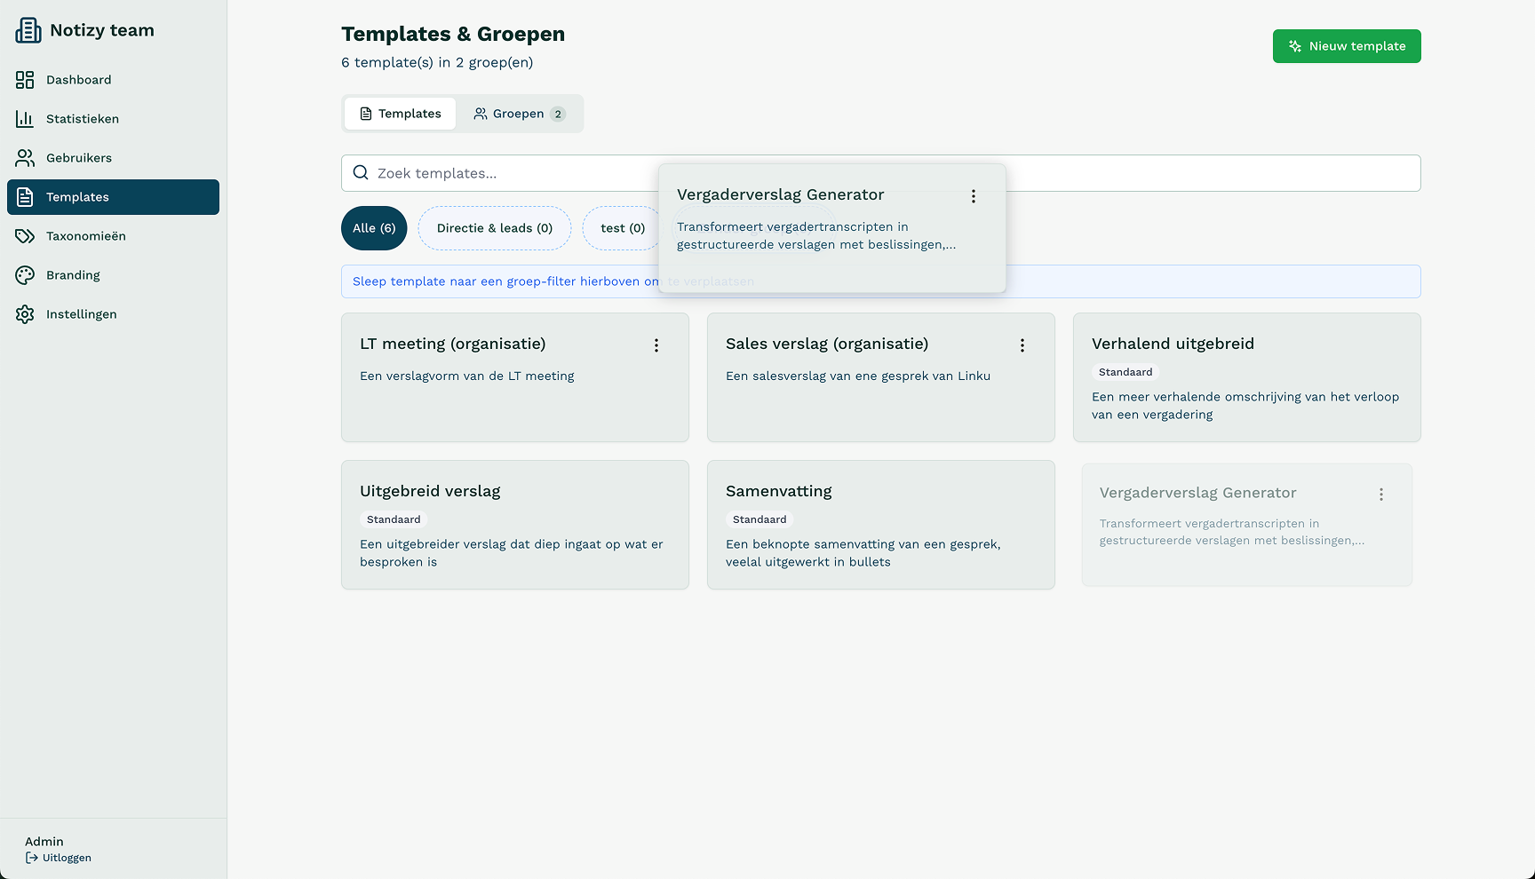Image resolution: width=1535 pixels, height=879 pixels.
Task: Open the LT meeting card options menu
Action: coord(656,345)
